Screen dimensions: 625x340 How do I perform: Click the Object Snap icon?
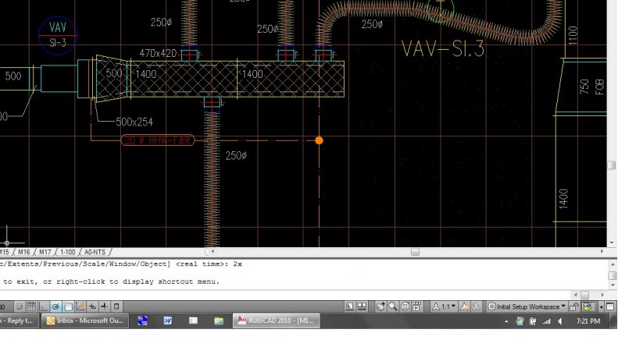click(68, 306)
